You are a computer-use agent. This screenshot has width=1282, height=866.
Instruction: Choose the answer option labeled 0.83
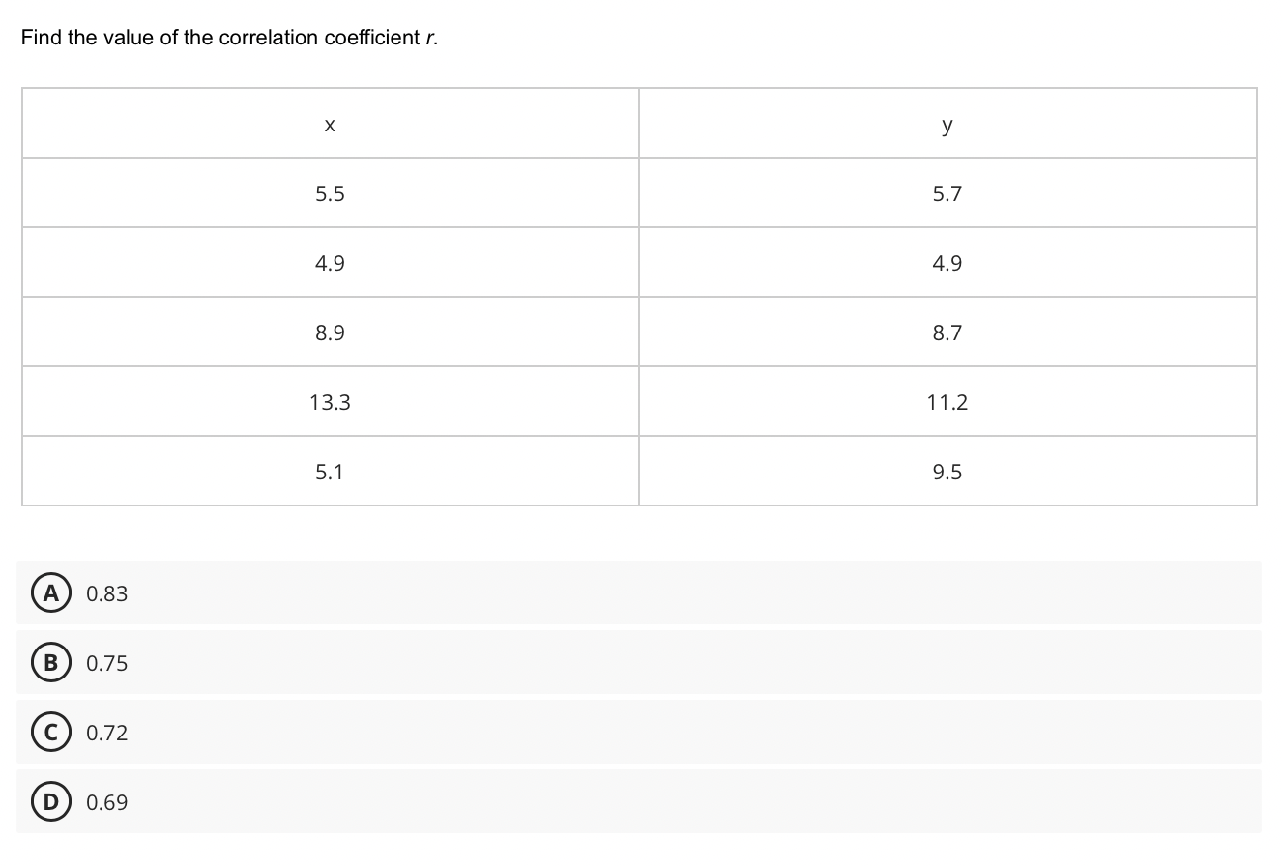[x=106, y=593]
